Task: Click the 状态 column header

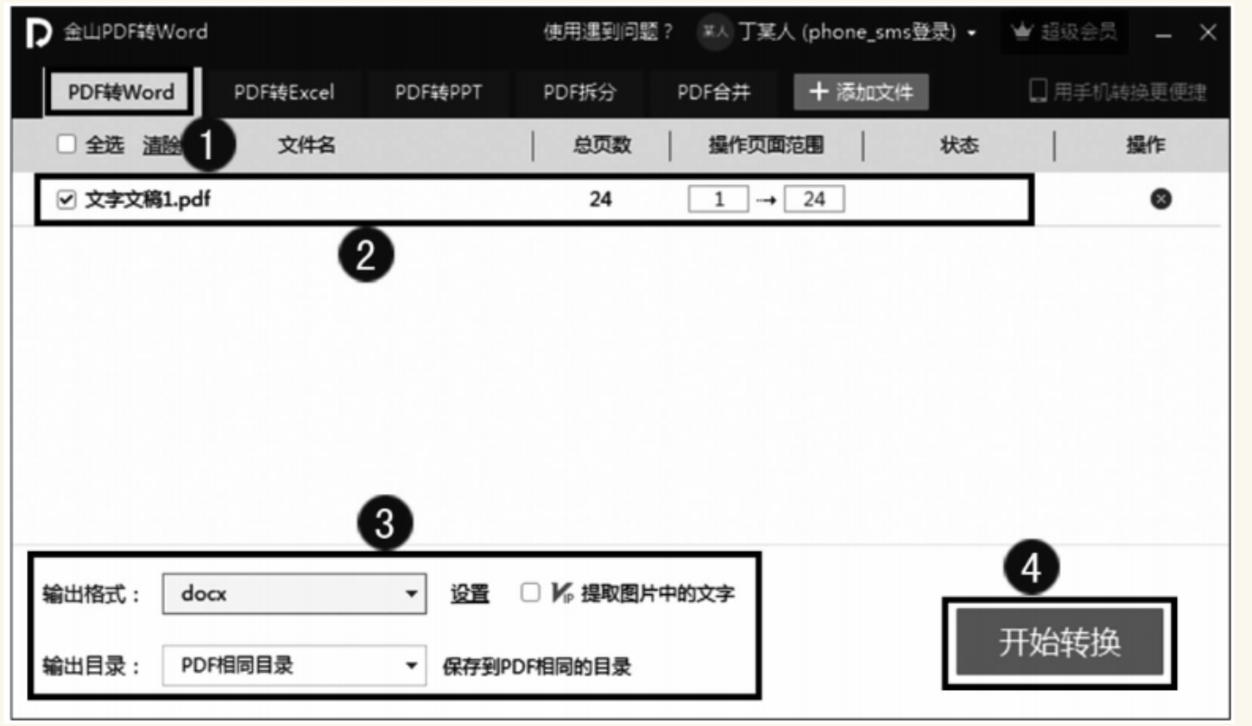Action: (x=959, y=145)
